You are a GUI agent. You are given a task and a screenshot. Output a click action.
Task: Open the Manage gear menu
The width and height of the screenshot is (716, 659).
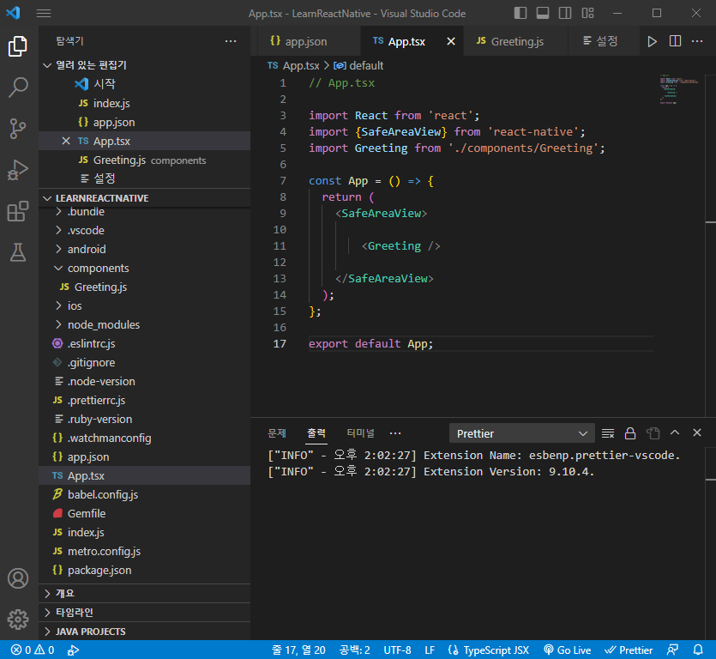coord(18,620)
